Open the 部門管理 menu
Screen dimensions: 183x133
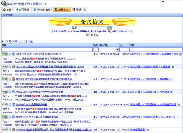23,9
